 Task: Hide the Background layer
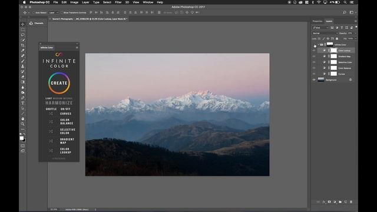(x=314, y=80)
